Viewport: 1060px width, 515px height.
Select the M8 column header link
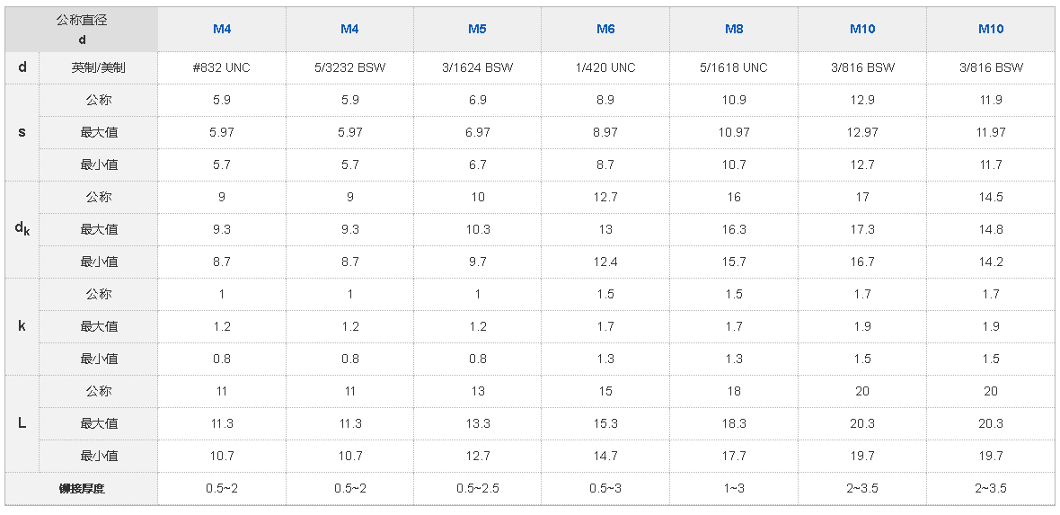pyautogui.click(x=734, y=29)
